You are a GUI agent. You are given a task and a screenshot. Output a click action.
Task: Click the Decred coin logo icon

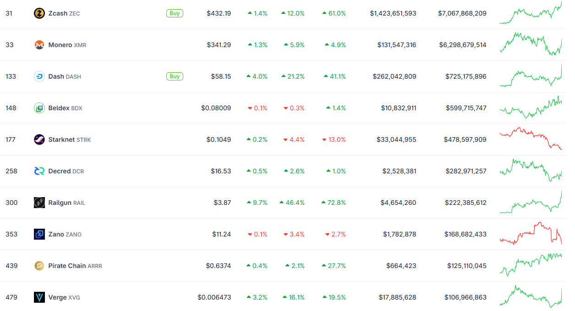[39, 171]
